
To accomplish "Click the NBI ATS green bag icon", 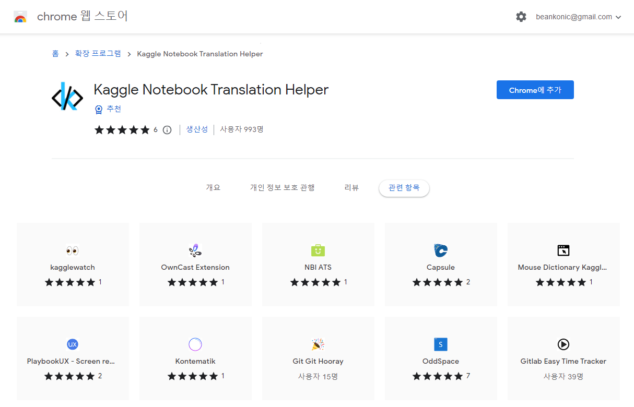I will [318, 250].
